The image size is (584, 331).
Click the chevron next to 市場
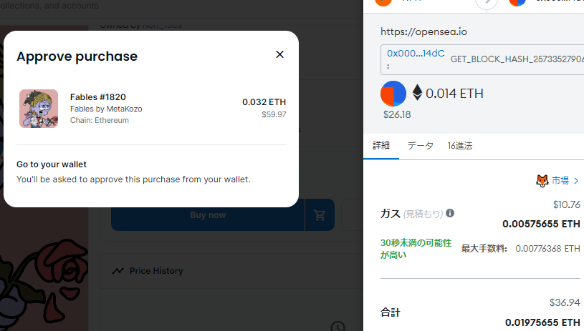point(576,181)
